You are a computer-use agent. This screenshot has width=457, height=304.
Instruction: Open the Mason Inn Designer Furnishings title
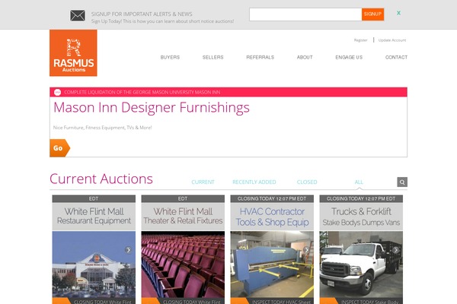tap(152, 108)
